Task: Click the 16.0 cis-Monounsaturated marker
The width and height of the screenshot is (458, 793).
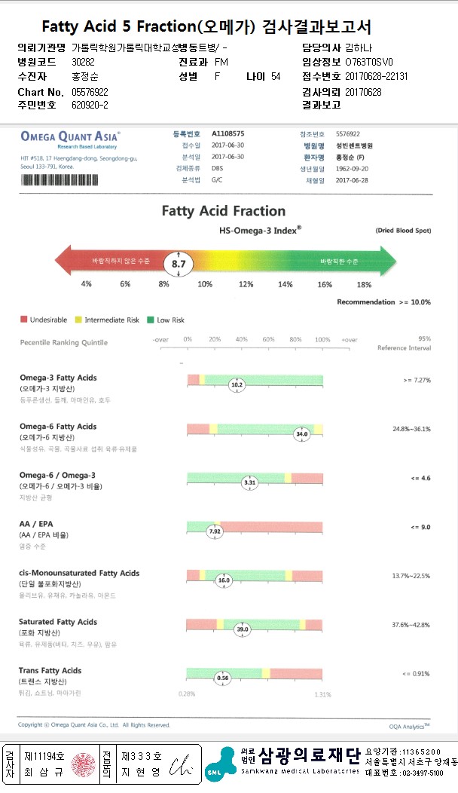Action: tap(224, 580)
